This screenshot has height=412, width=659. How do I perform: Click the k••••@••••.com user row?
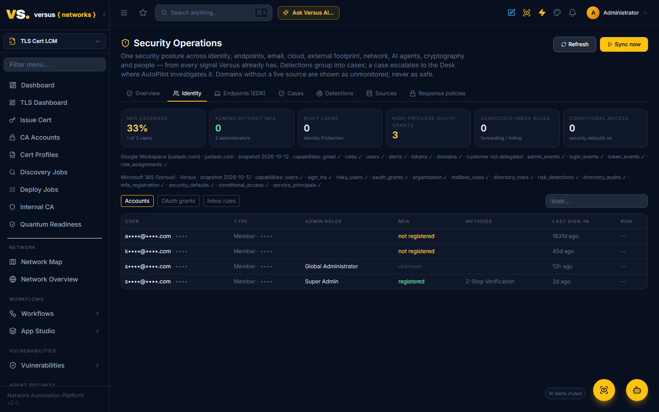384,251
